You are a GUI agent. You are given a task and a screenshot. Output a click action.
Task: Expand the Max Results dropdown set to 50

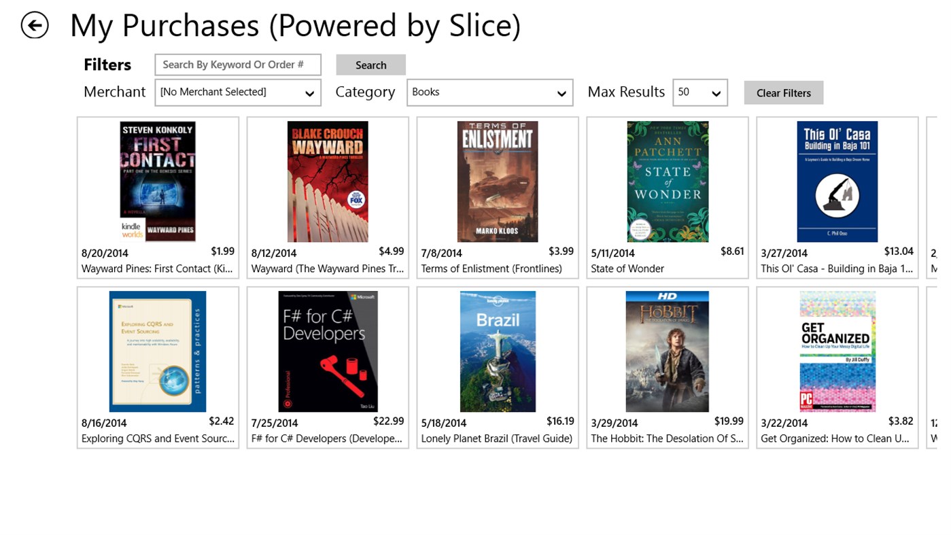(716, 92)
